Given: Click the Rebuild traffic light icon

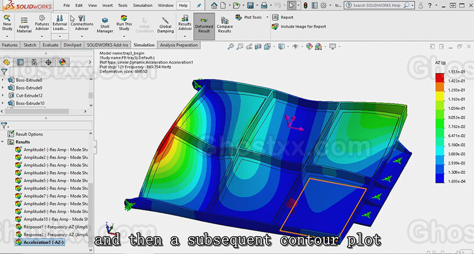Looking at the screenshot, I should pos(305,5).
